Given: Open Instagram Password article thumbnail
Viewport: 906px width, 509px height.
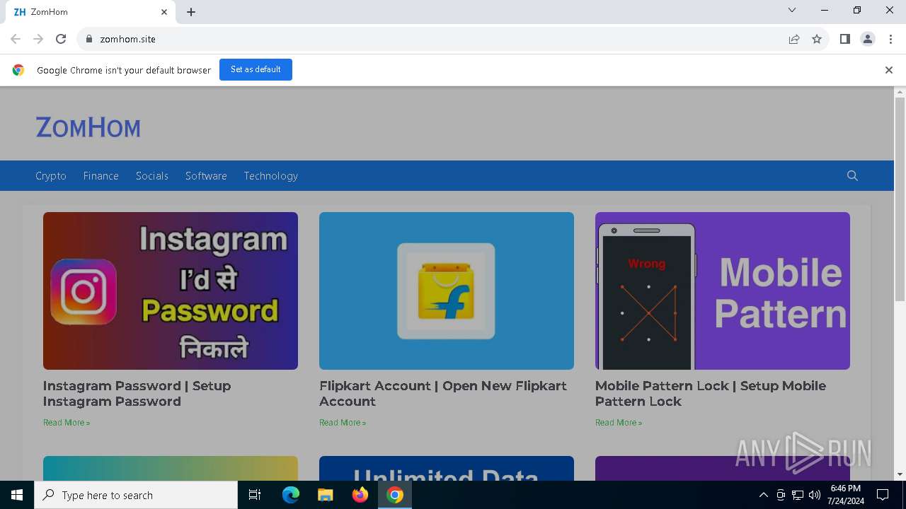Looking at the screenshot, I should [171, 291].
